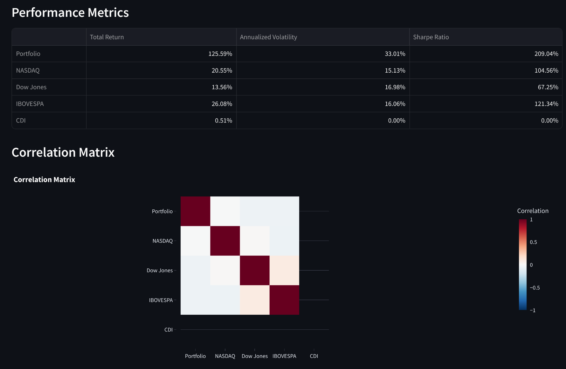Screen dimensions: 566x369
Task: Click the NASDAQ Sharpe ratio 104.56% cell
Action: coord(486,70)
